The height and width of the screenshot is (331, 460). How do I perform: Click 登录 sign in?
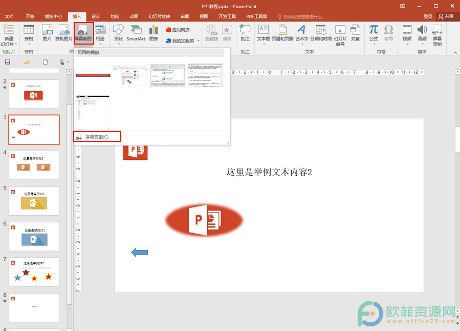428,16
